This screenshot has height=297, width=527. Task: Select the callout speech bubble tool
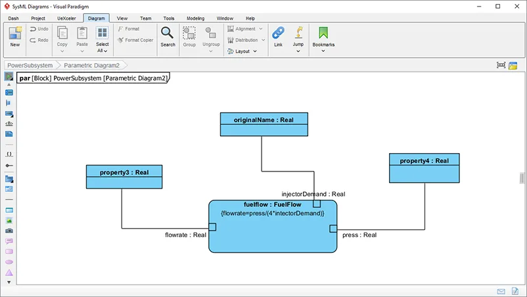tap(9, 241)
